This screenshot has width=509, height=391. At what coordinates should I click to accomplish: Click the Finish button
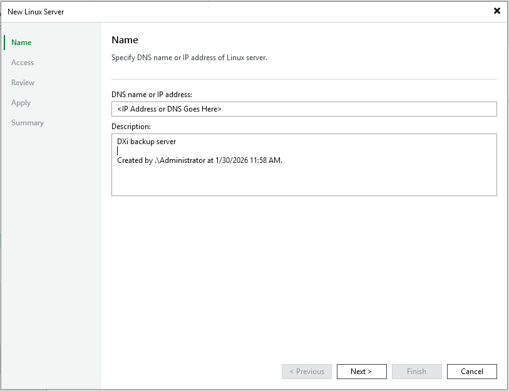point(416,372)
